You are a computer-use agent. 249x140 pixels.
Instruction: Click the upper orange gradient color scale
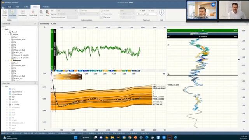point(67,75)
